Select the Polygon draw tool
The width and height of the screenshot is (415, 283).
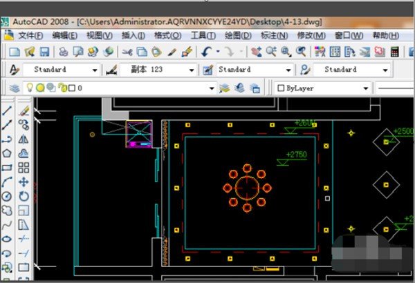pos(7,153)
